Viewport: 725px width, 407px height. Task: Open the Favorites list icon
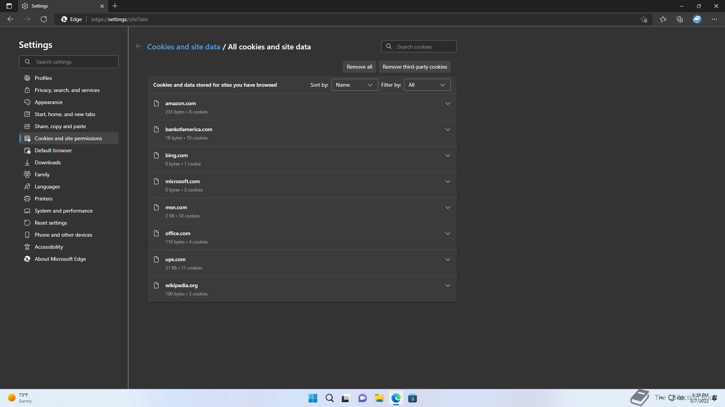[x=663, y=19]
